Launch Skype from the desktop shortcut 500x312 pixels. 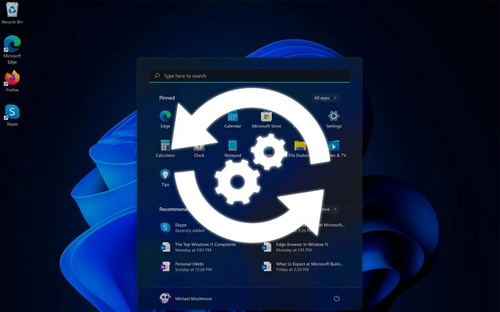pos(12,115)
